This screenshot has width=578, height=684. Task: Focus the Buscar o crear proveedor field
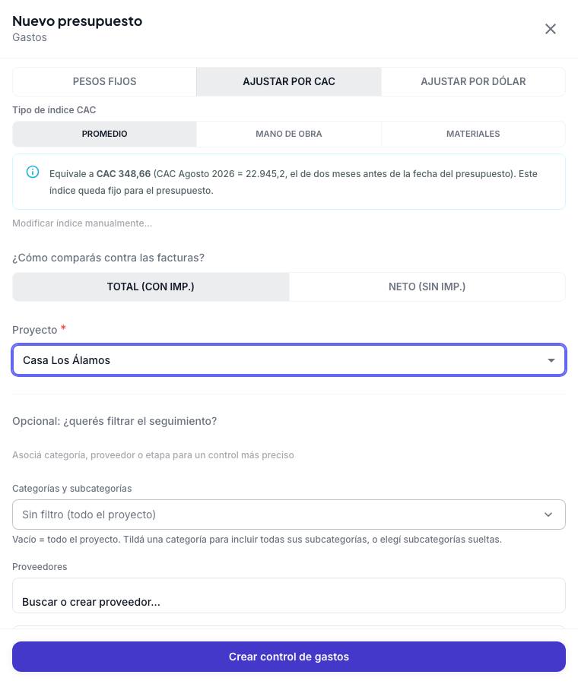coord(289,596)
